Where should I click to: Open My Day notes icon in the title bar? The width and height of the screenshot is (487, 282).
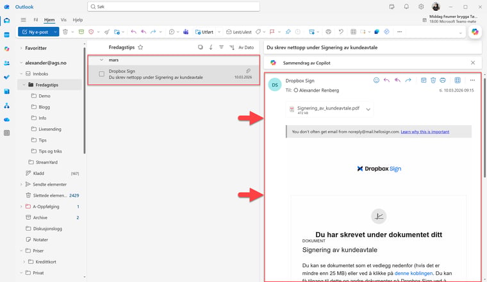click(x=392, y=6)
